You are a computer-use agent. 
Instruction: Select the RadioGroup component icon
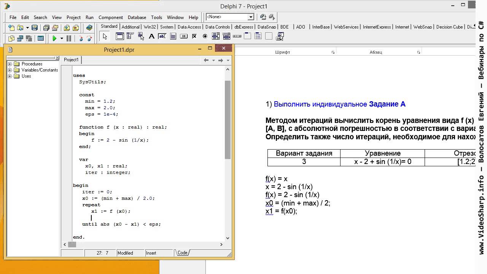(x=258, y=36)
